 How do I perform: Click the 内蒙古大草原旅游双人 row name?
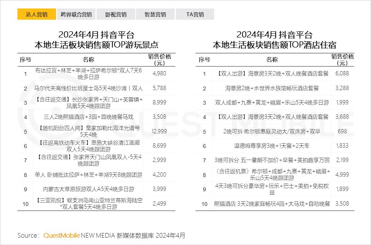(88, 189)
